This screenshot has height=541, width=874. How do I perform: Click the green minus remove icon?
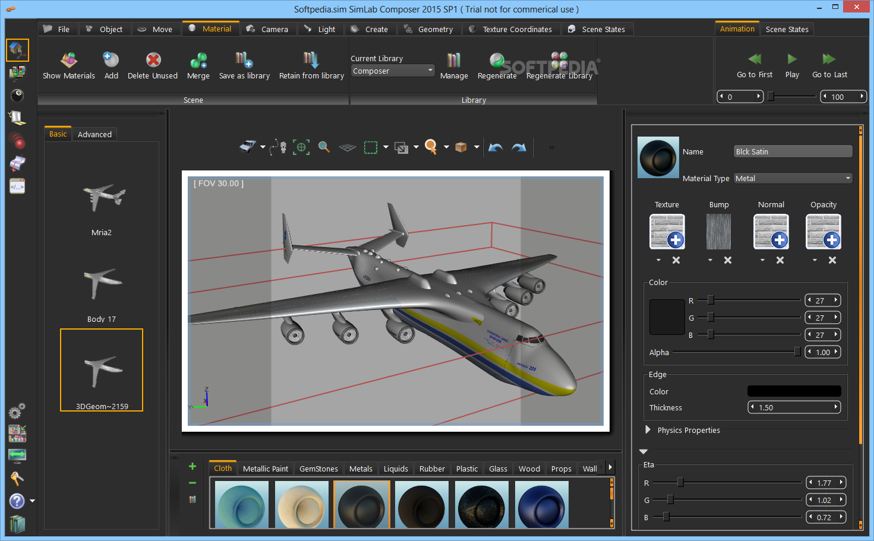(193, 483)
